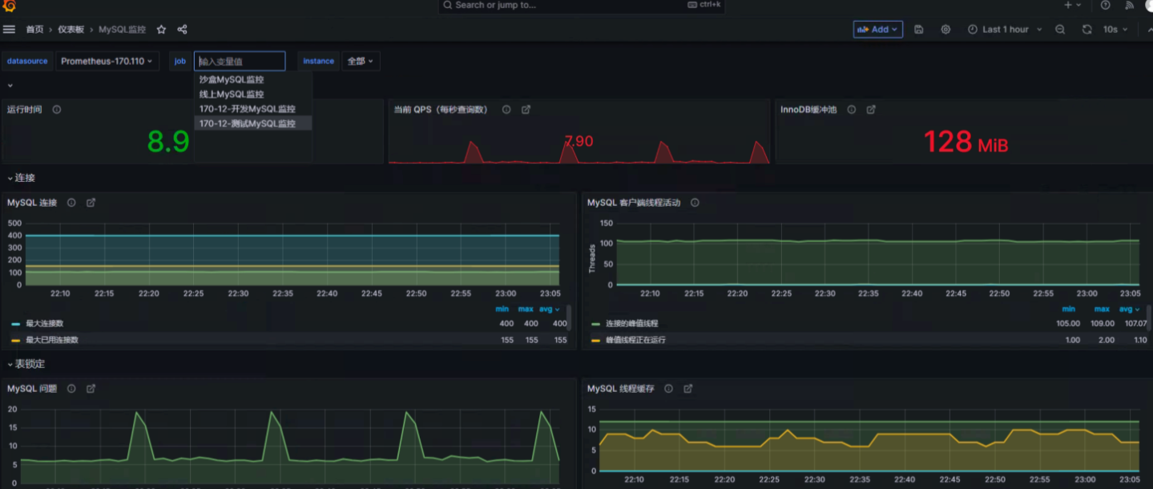The height and width of the screenshot is (489, 1153).
Task: Show info for InnoDB缓冲池 panel
Action: (852, 110)
